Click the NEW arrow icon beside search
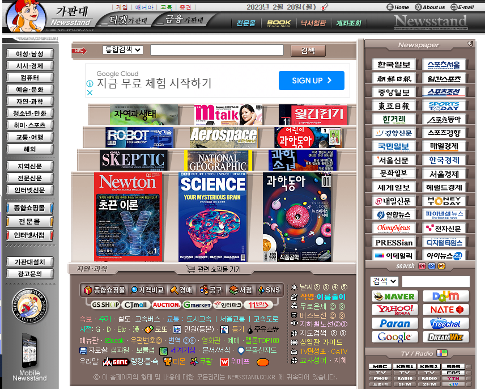Image resolution: width=485 pixels, height=389 pixels. (79, 51)
